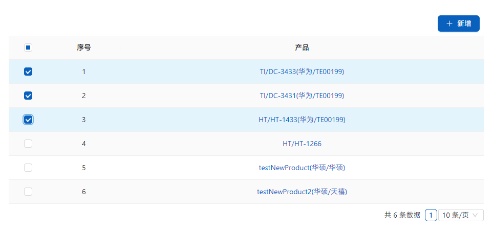This screenshot has height=234, width=493.
Task: Check the checkbox for row 4
Action: 28,144
